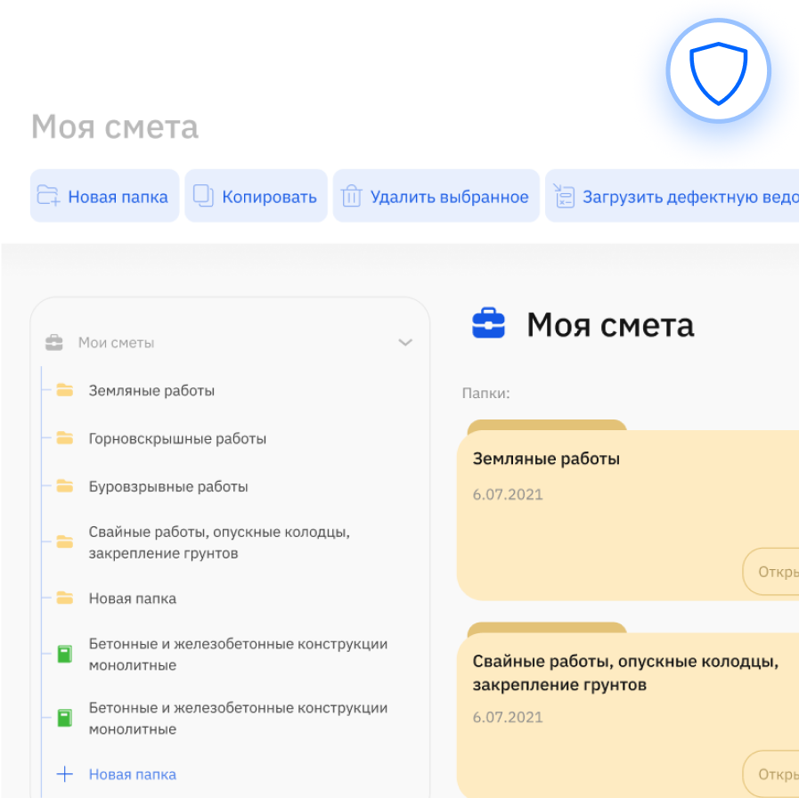Image resolution: width=799 pixels, height=798 pixels.
Task: Click the green estimate book icon for Бетонные конструкции
Action: coord(62,654)
